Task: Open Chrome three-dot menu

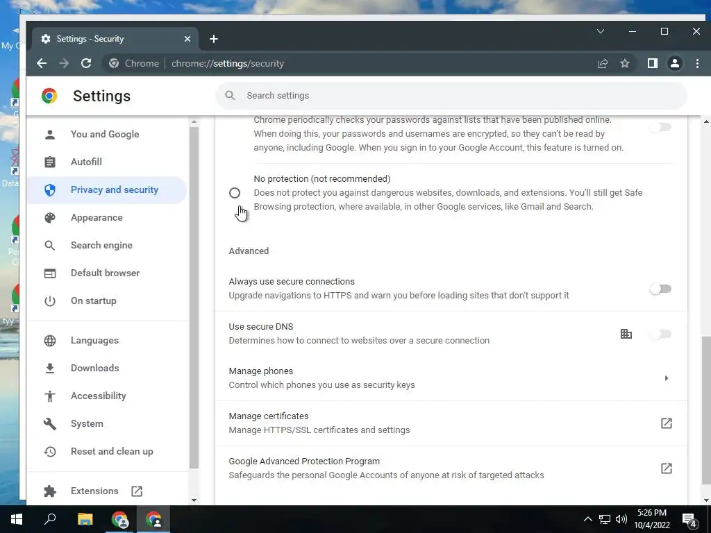Action: click(697, 63)
